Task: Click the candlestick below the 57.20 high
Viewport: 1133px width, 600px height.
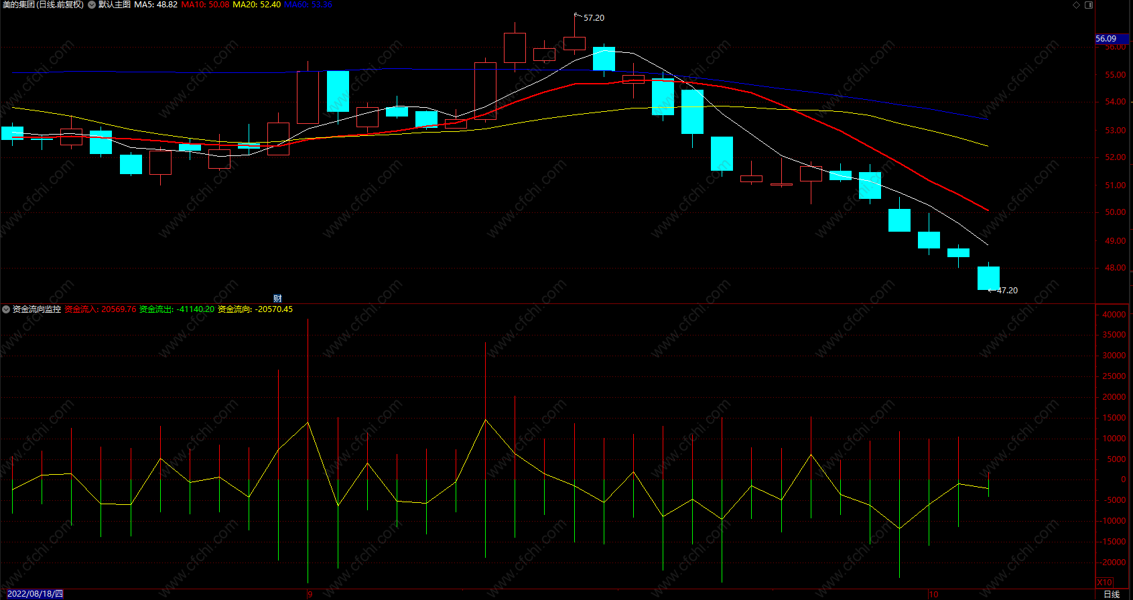Action: [574, 44]
